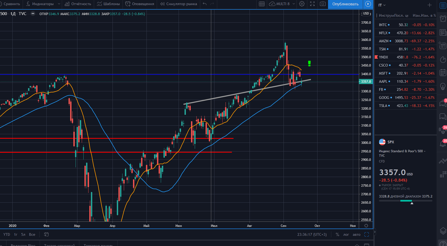The height and width of the screenshot is (246, 447).
Task: Create an alert via Оповещения
Action: (x=140, y=4)
